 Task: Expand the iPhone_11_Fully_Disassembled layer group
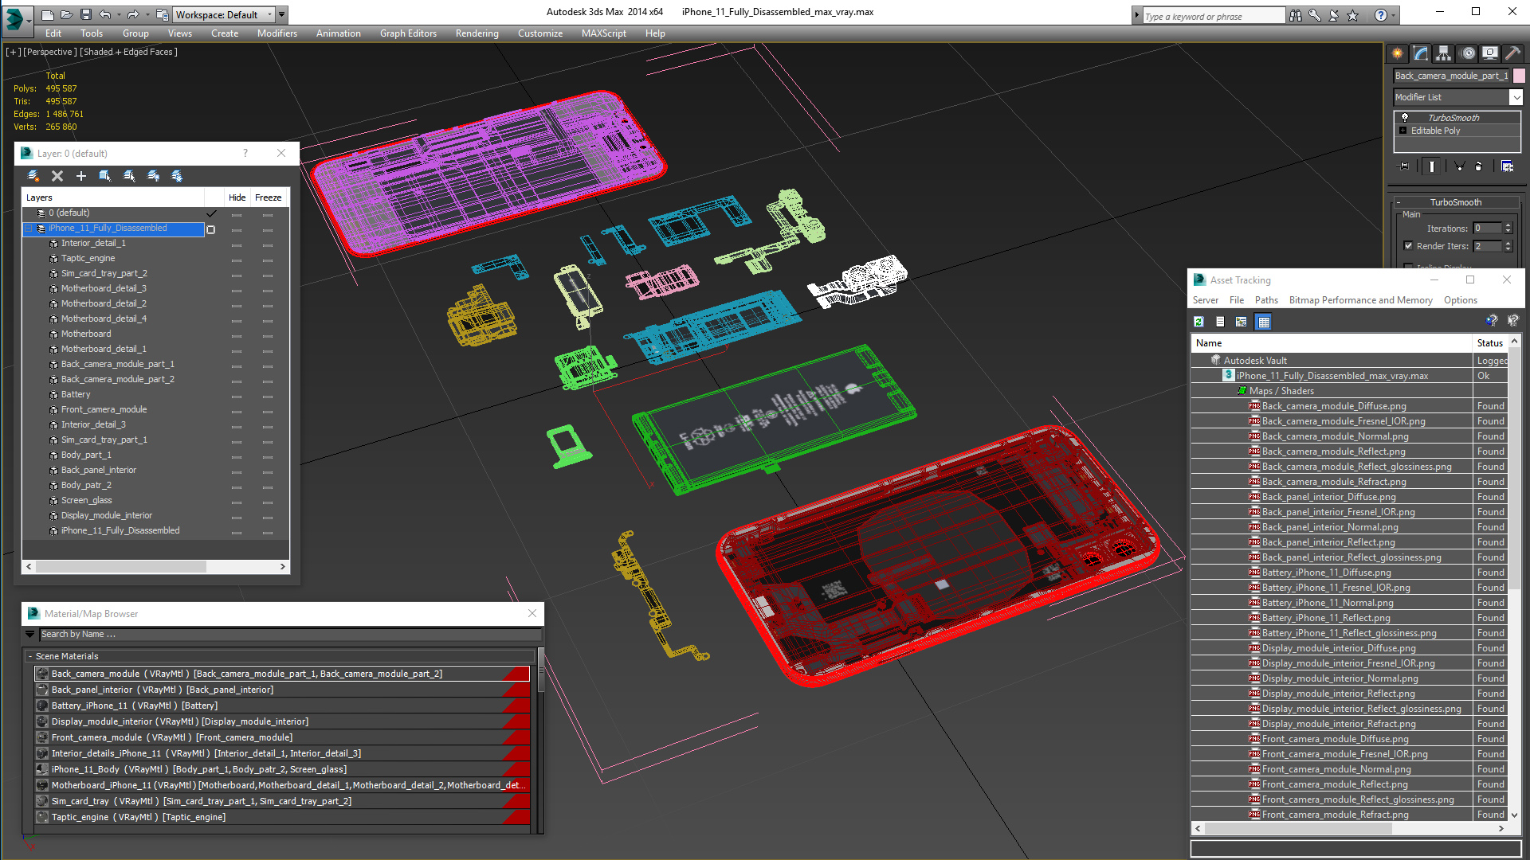click(x=29, y=228)
